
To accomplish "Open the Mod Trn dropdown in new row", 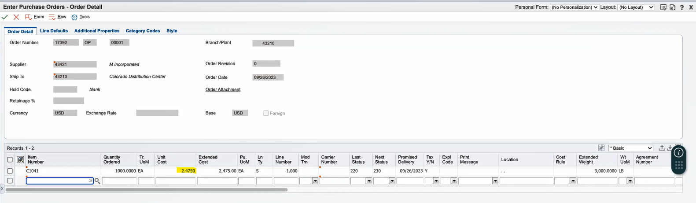I will coord(315,181).
